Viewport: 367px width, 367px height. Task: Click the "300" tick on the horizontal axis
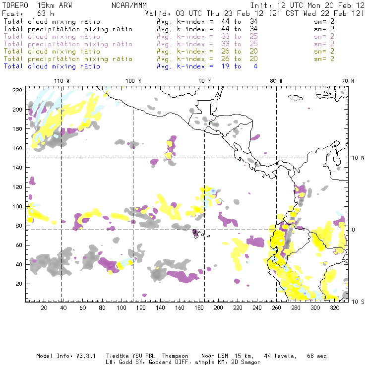315,308
